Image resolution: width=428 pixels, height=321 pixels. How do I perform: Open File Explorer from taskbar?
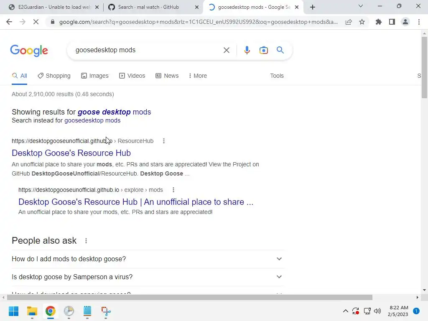[32, 311]
